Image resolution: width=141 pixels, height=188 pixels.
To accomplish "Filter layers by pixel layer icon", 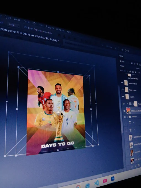I will point(132,63).
